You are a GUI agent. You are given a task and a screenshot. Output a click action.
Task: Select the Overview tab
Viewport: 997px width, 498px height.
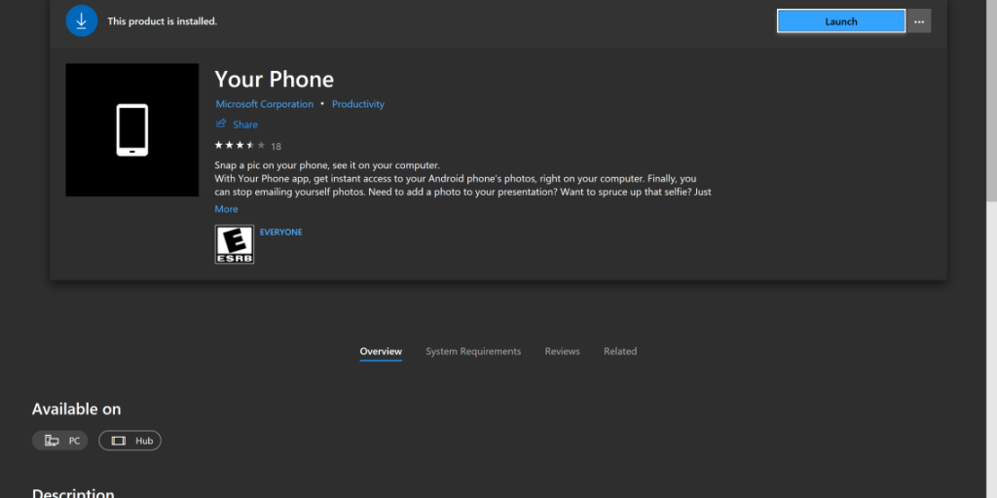coord(381,351)
